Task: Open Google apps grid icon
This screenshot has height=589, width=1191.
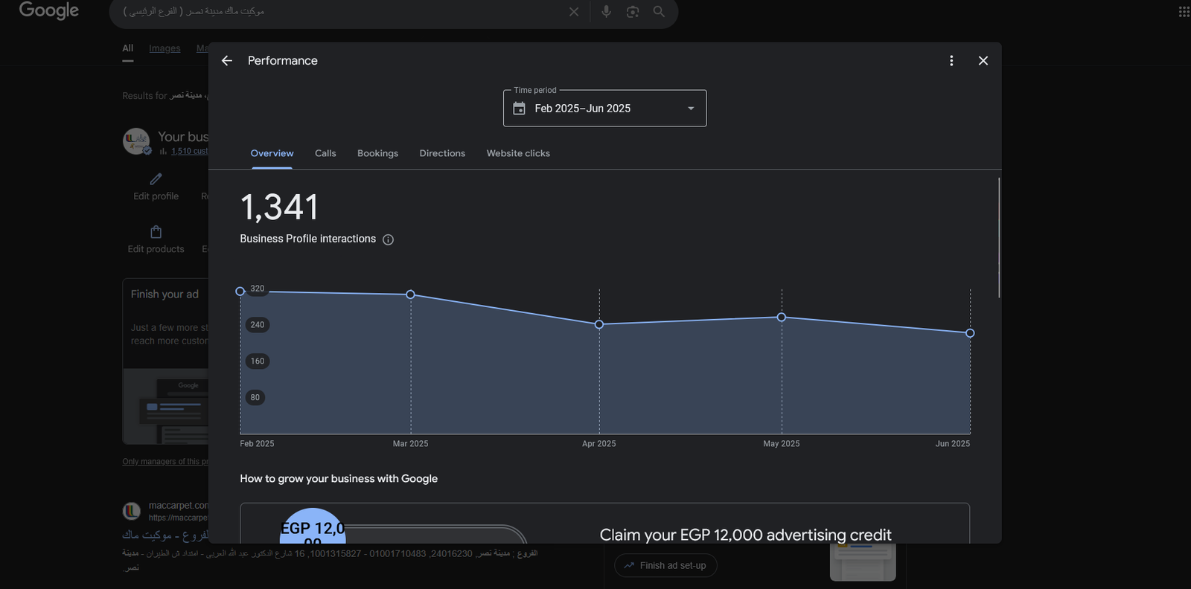Action: tap(1184, 12)
